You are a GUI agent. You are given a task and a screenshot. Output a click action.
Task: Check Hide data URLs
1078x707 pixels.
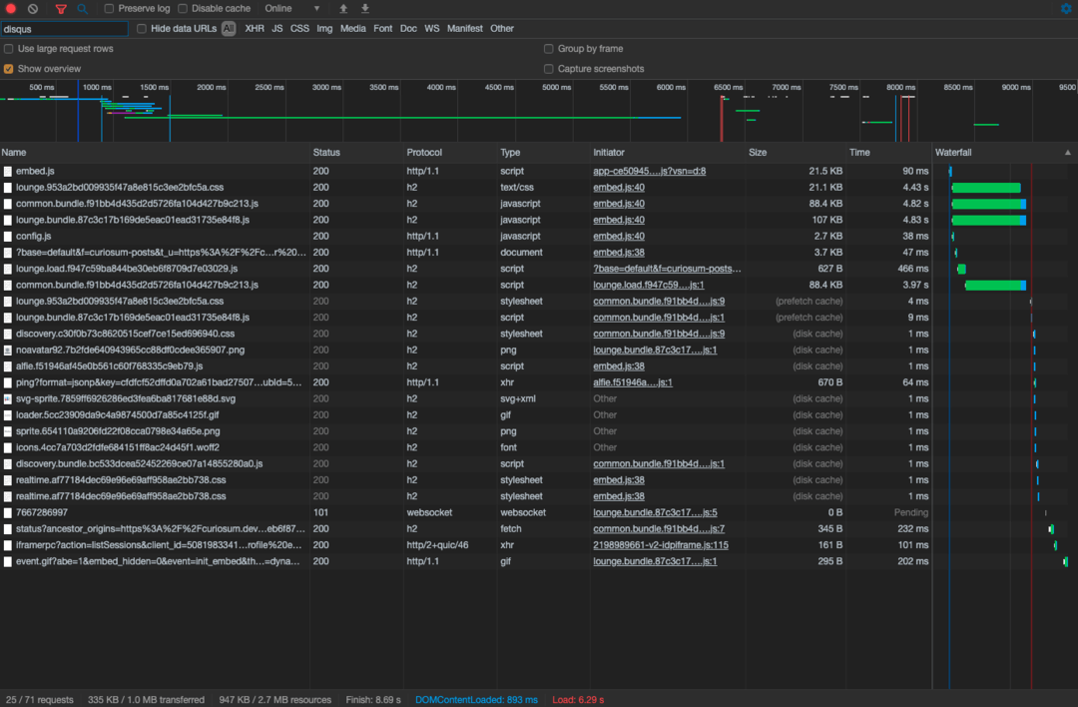tap(142, 29)
